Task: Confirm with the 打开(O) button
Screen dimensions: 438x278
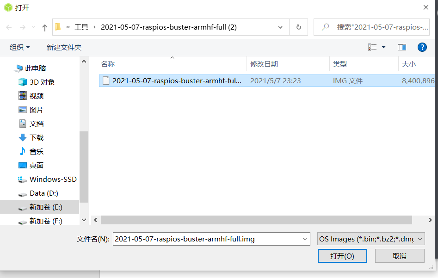Action: coord(342,256)
